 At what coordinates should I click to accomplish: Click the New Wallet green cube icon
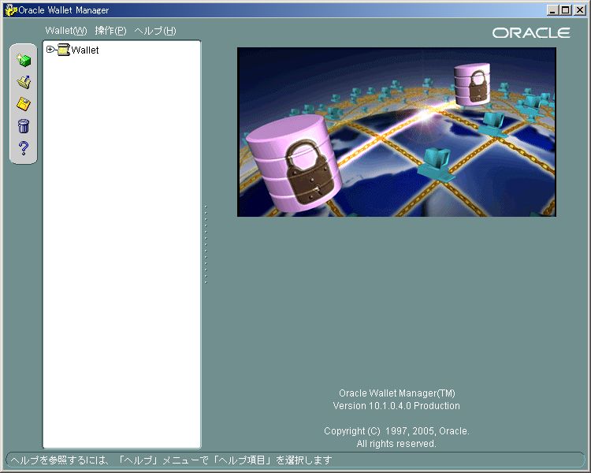[24, 60]
